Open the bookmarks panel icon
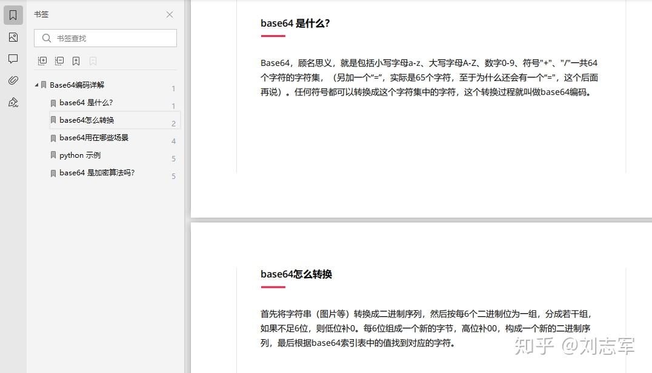652x373 pixels. [x=12, y=15]
